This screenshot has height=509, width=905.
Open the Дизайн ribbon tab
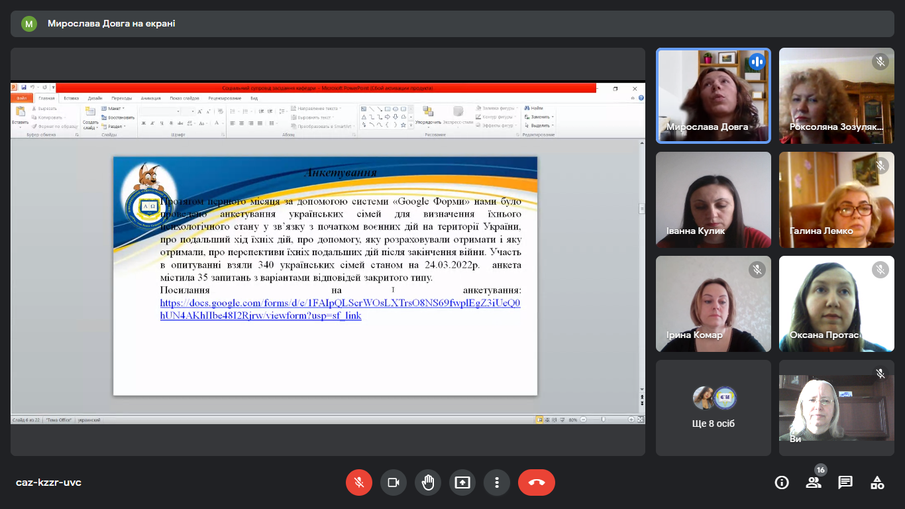click(95, 97)
